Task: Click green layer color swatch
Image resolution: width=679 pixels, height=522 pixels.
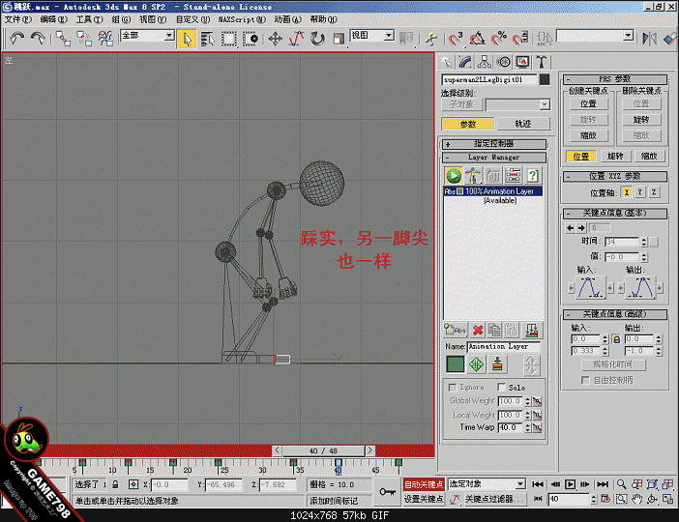Action: pyautogui.click(x=455, y=364)
